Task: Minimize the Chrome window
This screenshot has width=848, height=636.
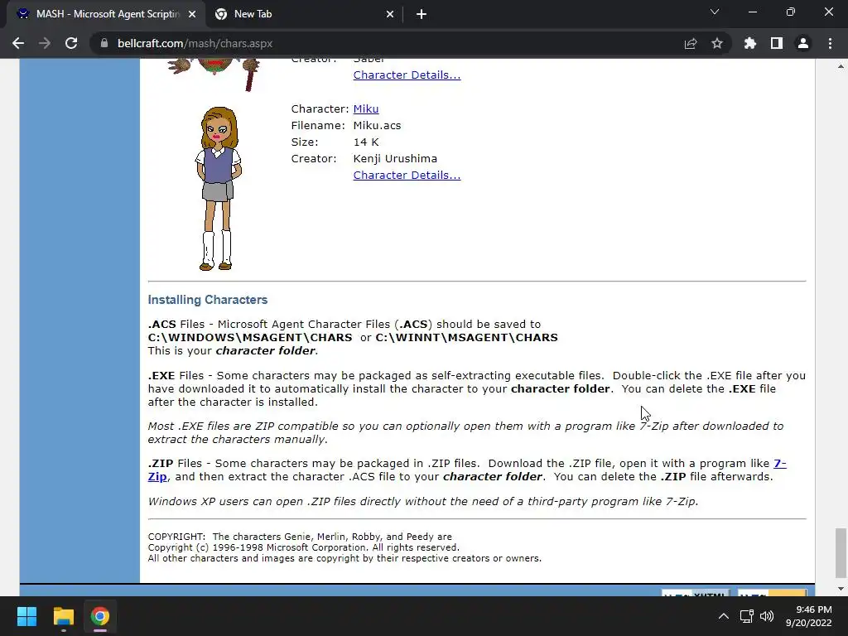Action: tap(752, 12)
